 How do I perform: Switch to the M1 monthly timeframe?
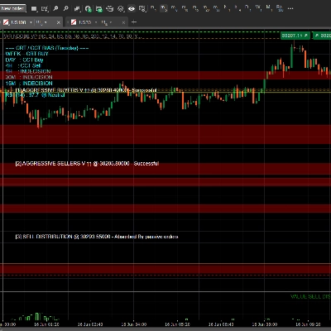(x=269, y=8)
